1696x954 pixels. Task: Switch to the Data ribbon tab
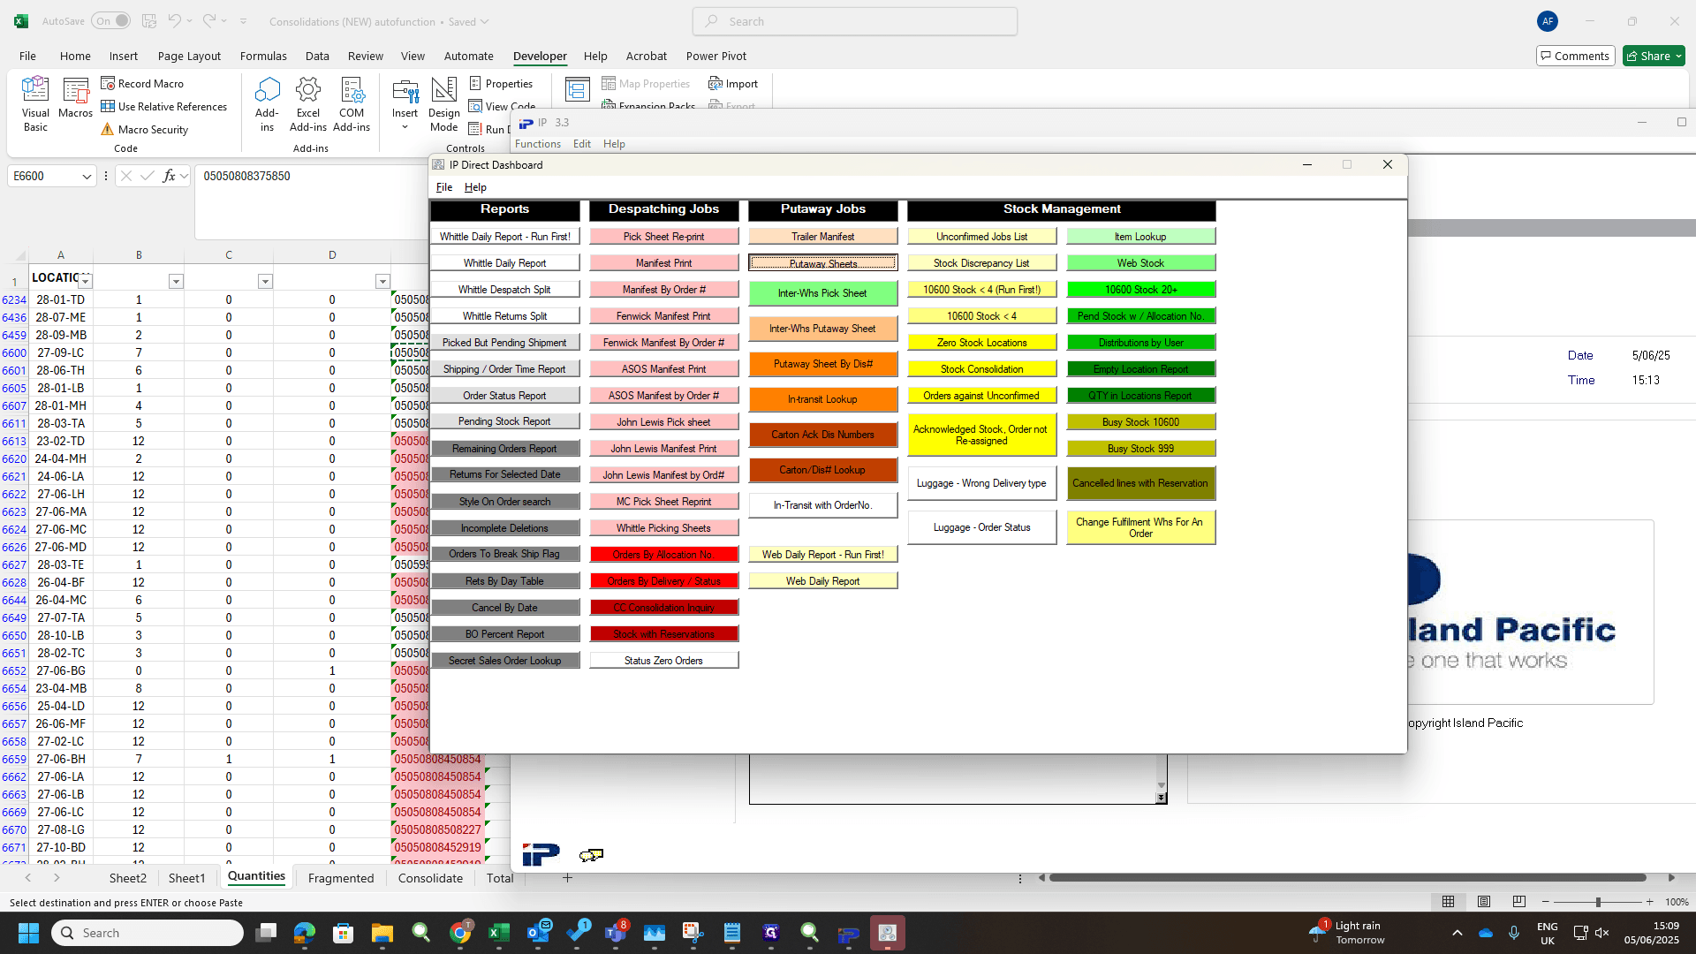pyautogui.click(x=317, y=56)
